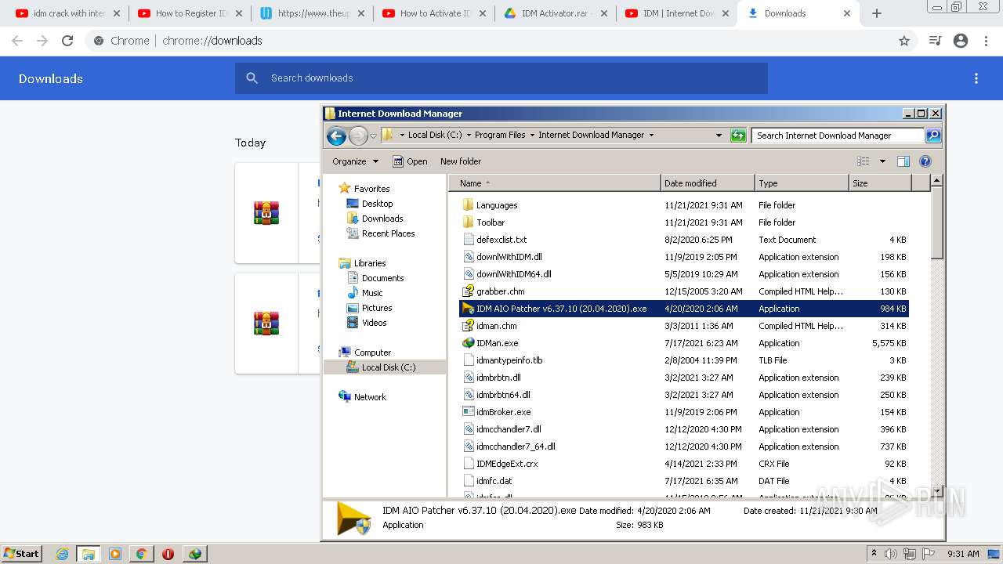Sort by the Size column header
Viewport: 1003px width, 564px height.
[x=880, y=183]
